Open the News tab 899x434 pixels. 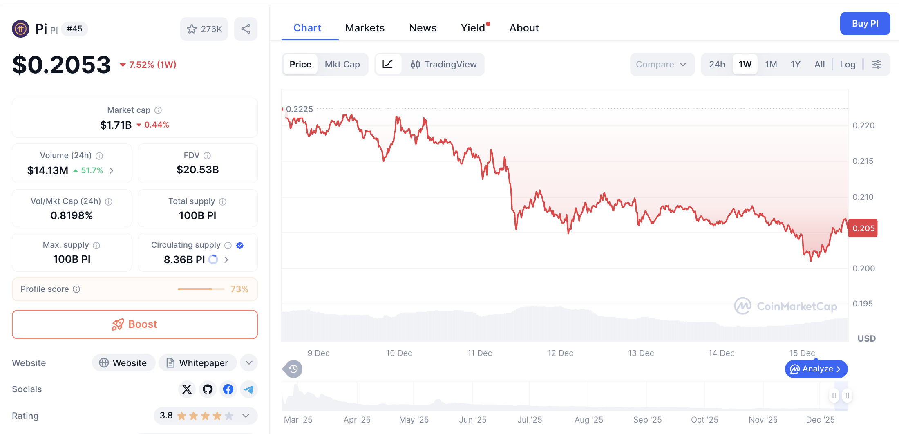tap(423, 27)
